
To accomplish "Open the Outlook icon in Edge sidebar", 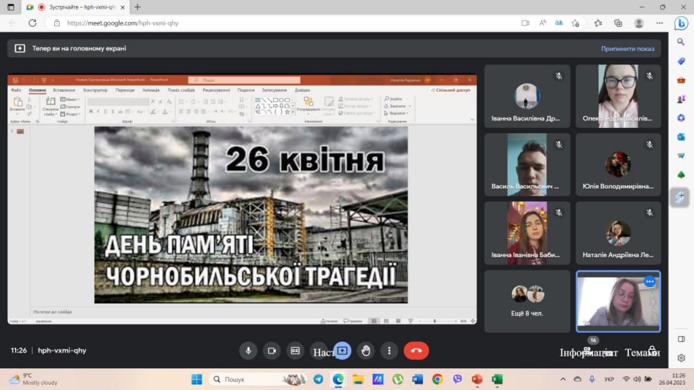I will [x=681, y=137].
